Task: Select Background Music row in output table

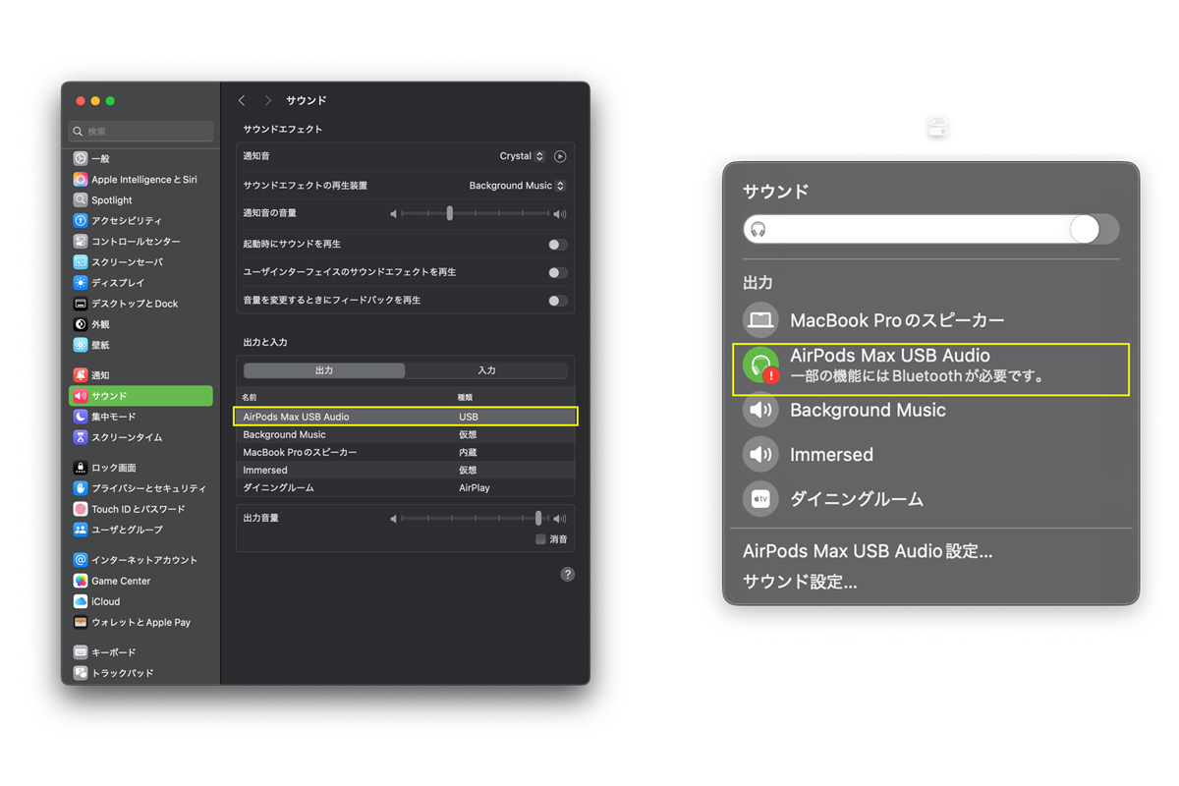Action: (406, 434)
